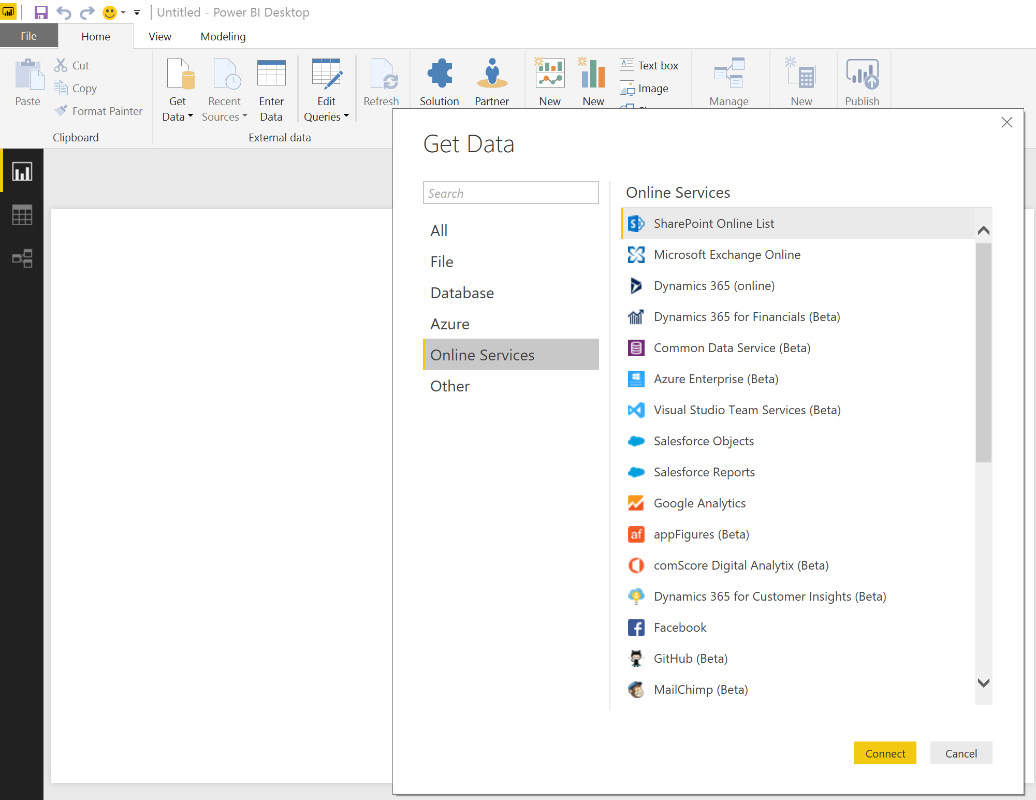Select GitHub (Beta) connector
The image size is (1036, 800).
point(797,659)
